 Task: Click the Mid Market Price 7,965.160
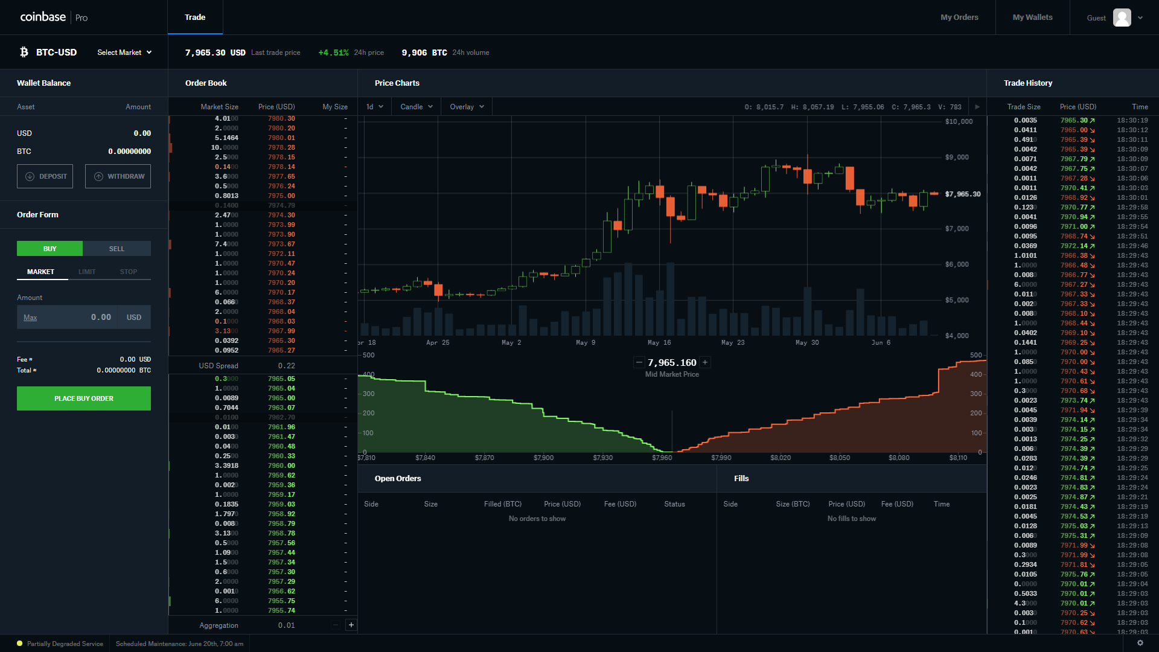[x=672, y=362]
